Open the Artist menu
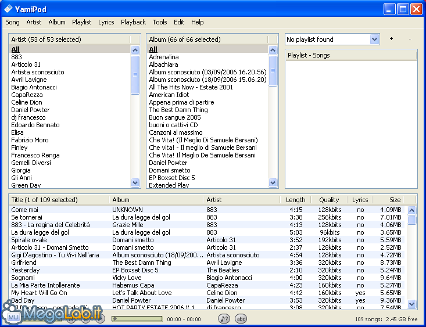This screenshot has width=426, height=327. coord(34,22)
